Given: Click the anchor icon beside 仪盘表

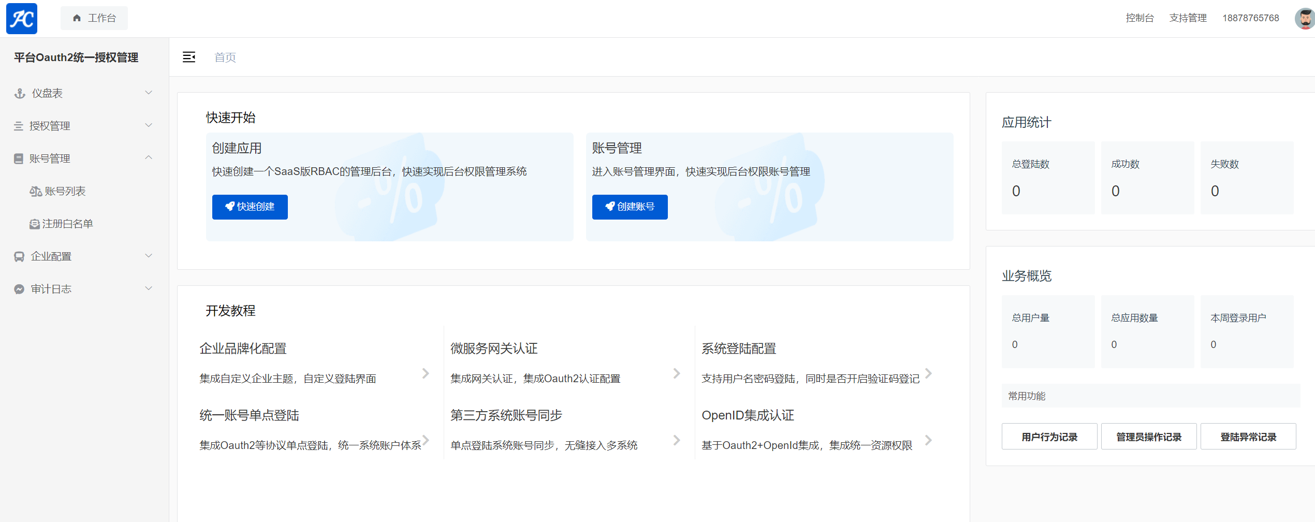Looking at the screenshot, I should coord(19,93).
